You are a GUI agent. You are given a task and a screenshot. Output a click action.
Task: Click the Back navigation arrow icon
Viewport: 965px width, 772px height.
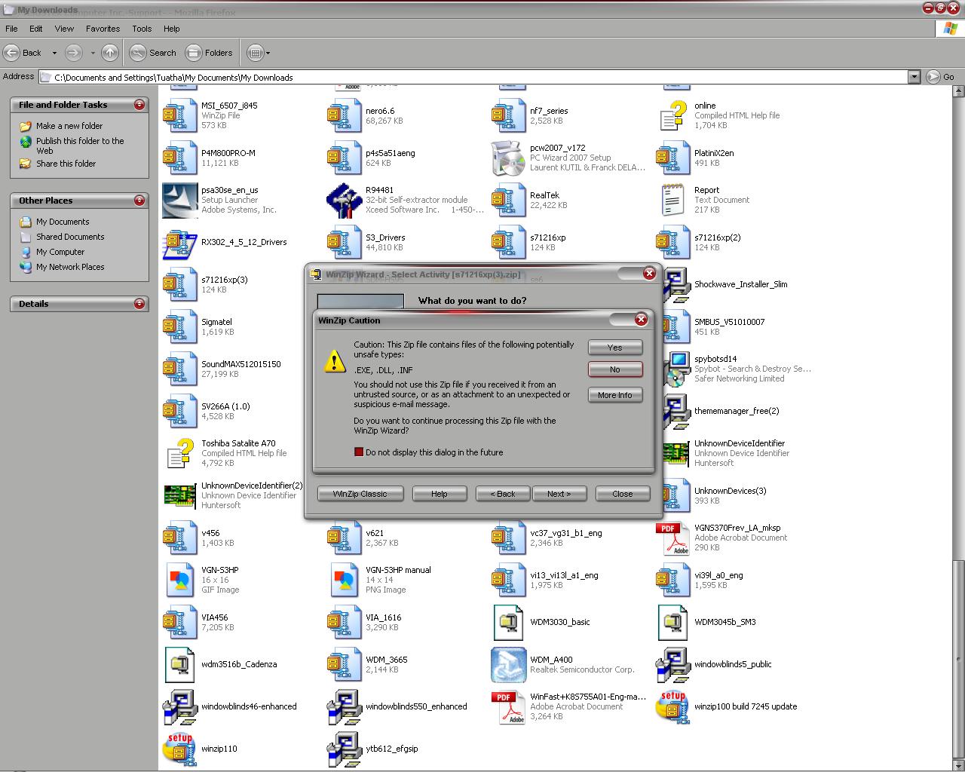coord(12,53)
